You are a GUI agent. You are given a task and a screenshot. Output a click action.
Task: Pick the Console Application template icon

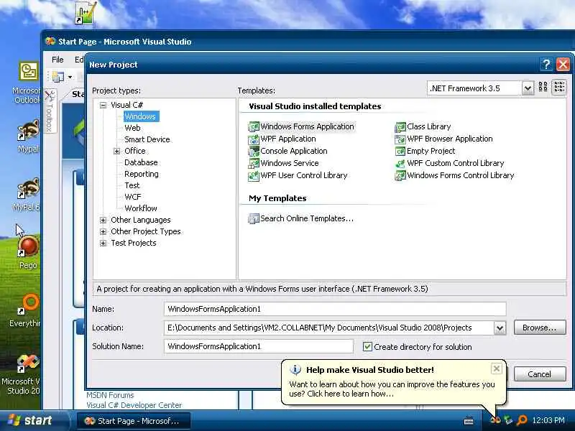point(254,152)
